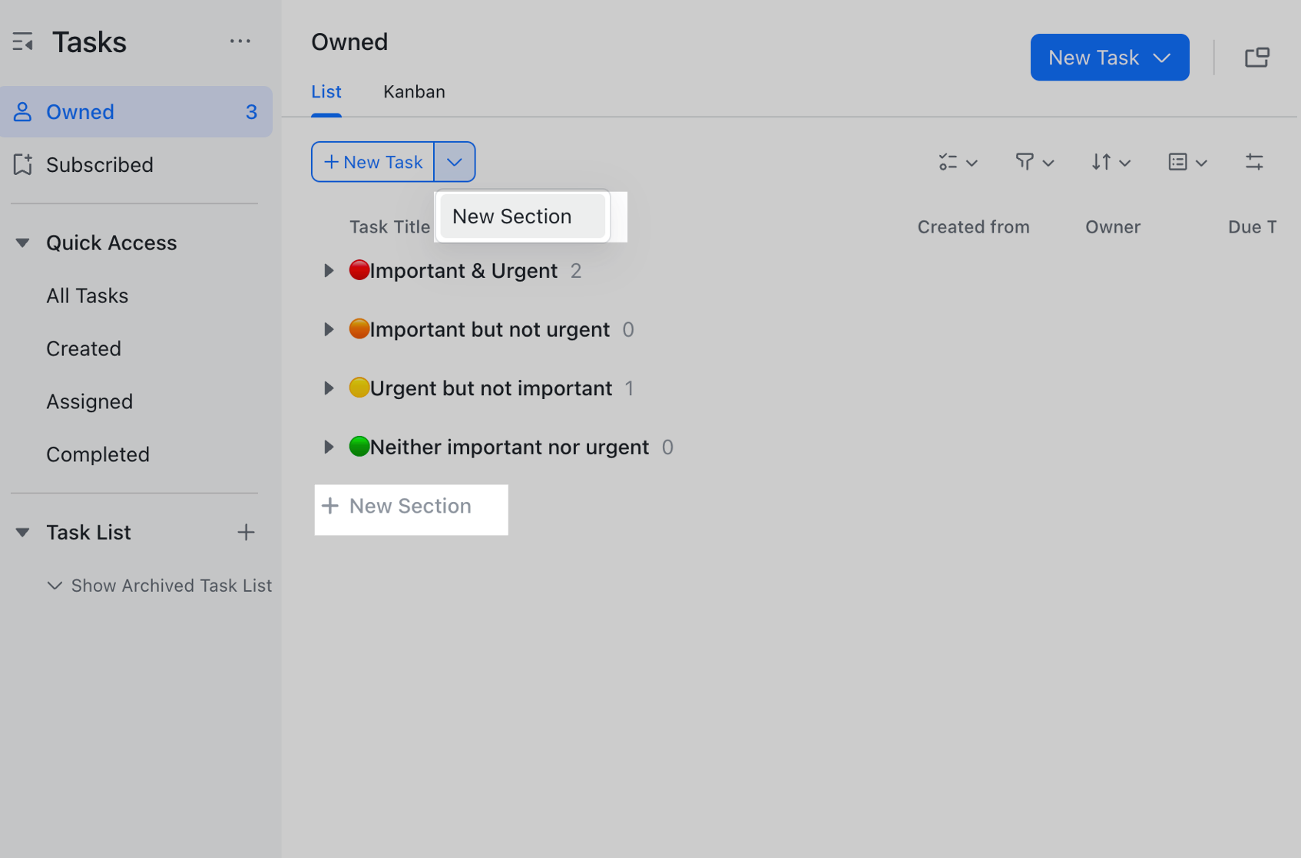Add a task list via the plus icon
The image size is (1301, 858).
(246, 532)
